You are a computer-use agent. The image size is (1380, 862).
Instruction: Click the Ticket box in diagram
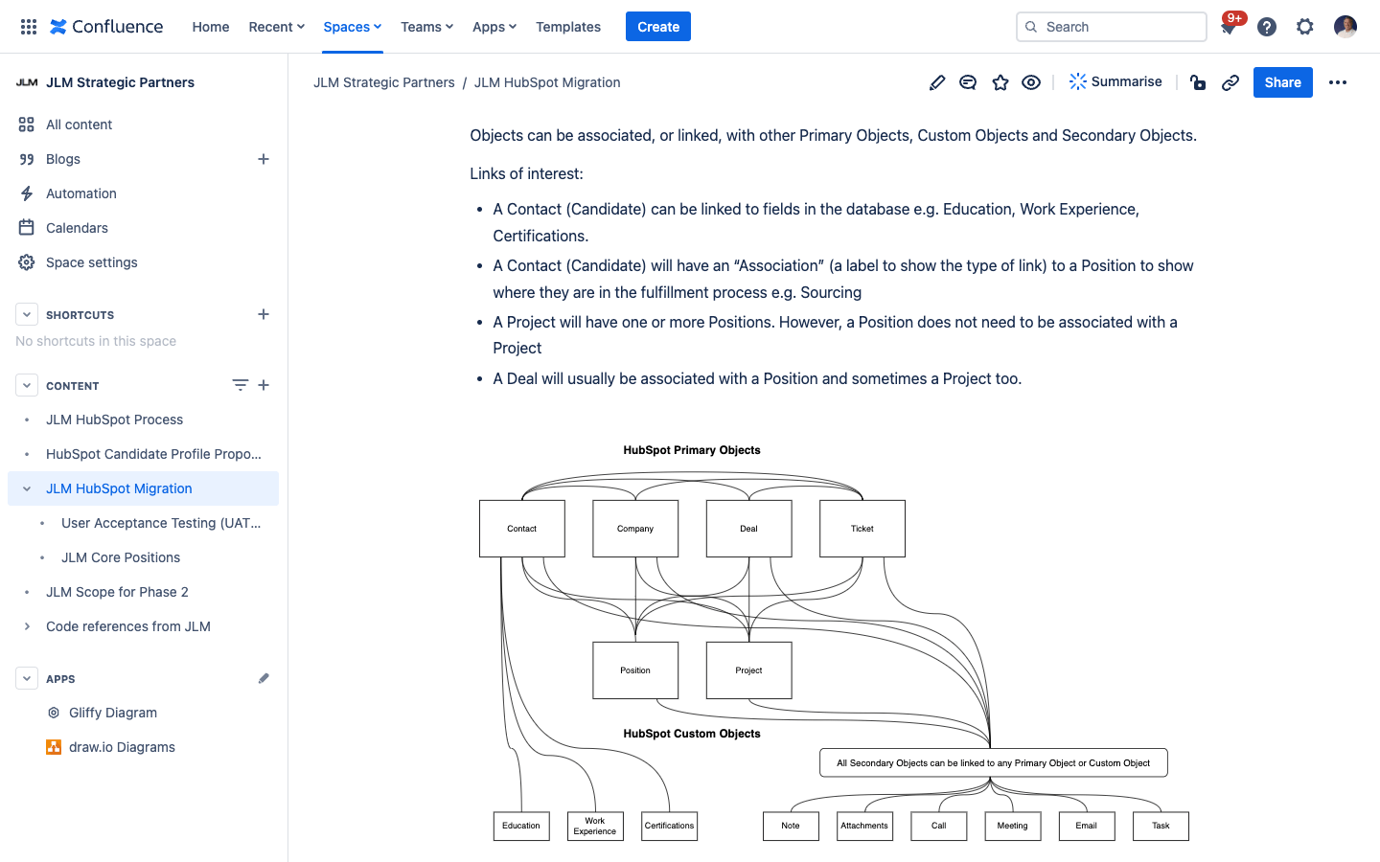(x=862, y=529)
